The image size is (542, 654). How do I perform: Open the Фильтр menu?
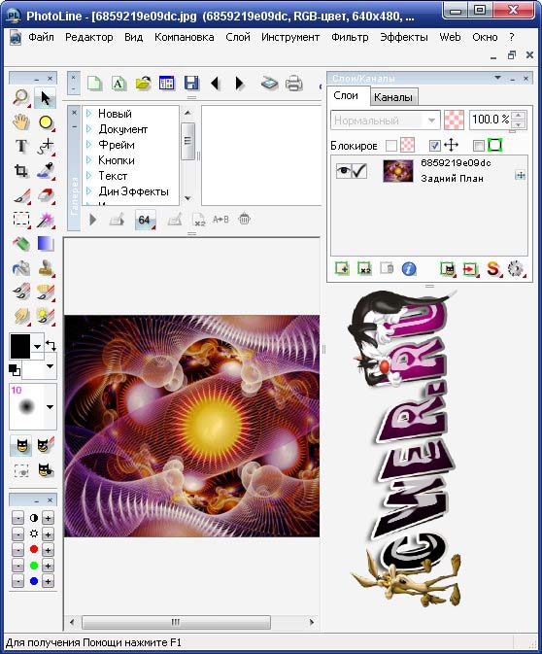(x=350, y=37)
